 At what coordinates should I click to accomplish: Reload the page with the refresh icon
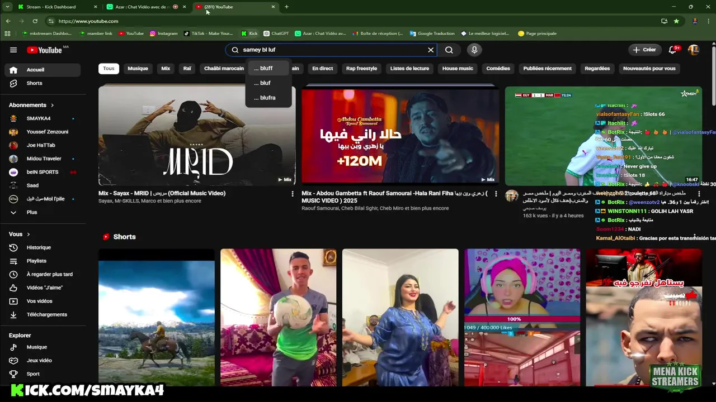tap(35, 21)
